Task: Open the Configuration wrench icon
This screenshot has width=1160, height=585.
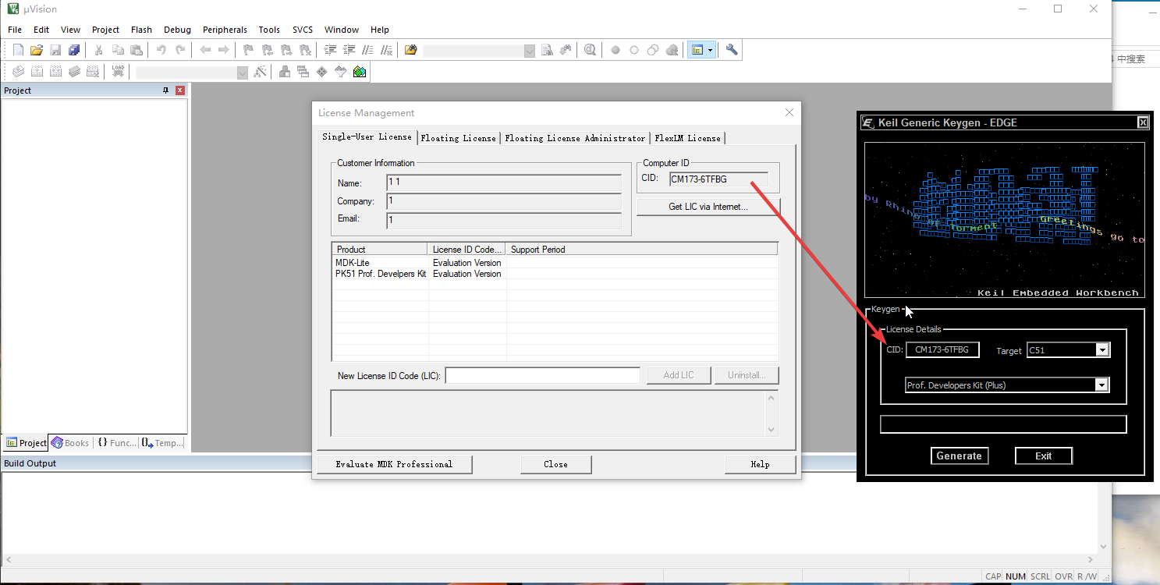Action: (732, 50)
